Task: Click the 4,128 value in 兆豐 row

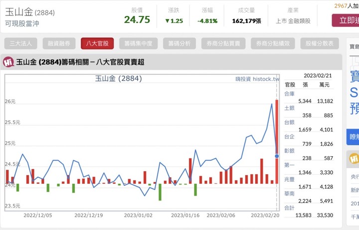Action: tap(326, 187)
